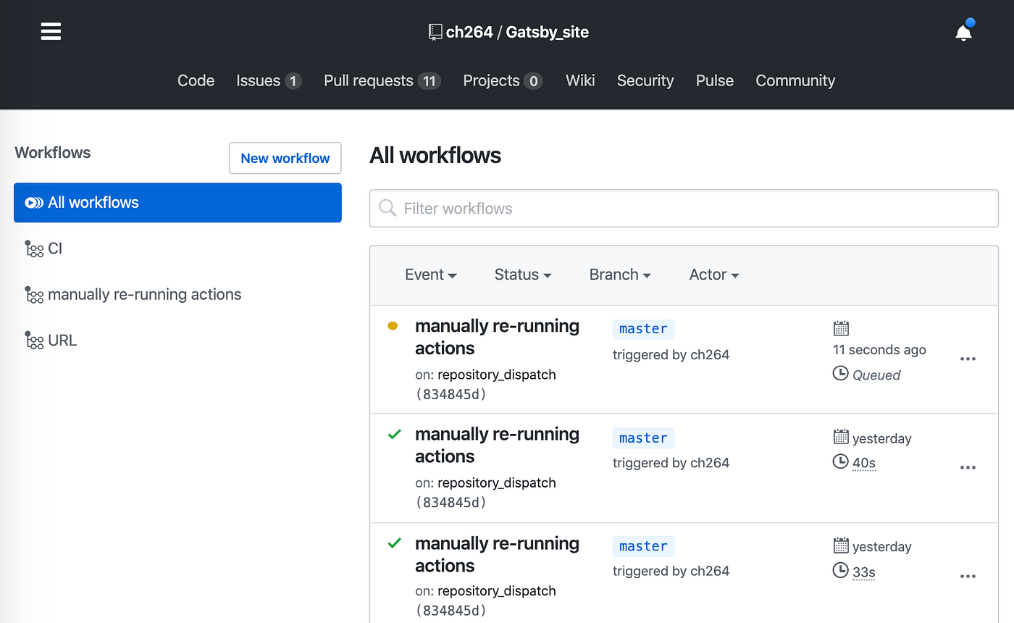Open the queued manually re-running actions run
This screenshot has width=1014, height=623.
click(x=497, y=337)
